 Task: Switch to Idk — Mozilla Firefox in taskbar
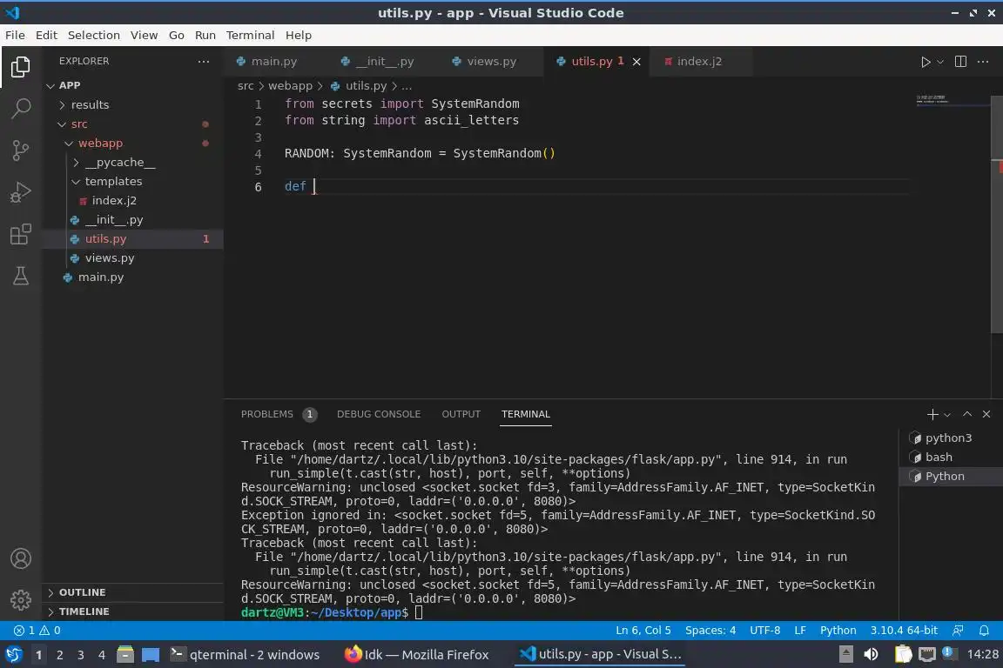(x=416, y=655)
